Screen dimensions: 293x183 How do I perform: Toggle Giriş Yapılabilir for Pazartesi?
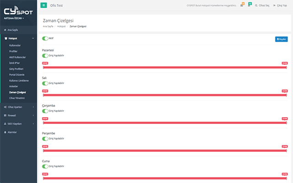tap(45, 55)
